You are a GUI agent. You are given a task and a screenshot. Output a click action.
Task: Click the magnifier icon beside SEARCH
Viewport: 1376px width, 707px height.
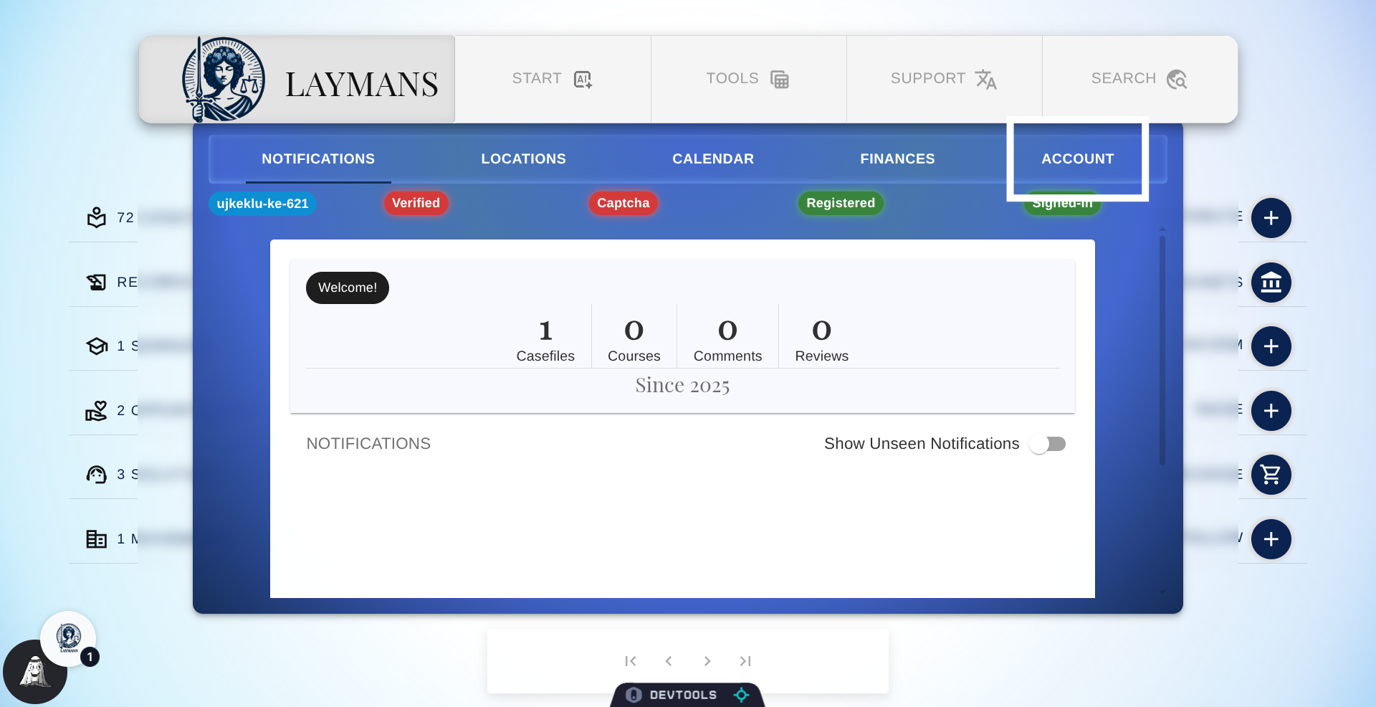point(1177,79)
